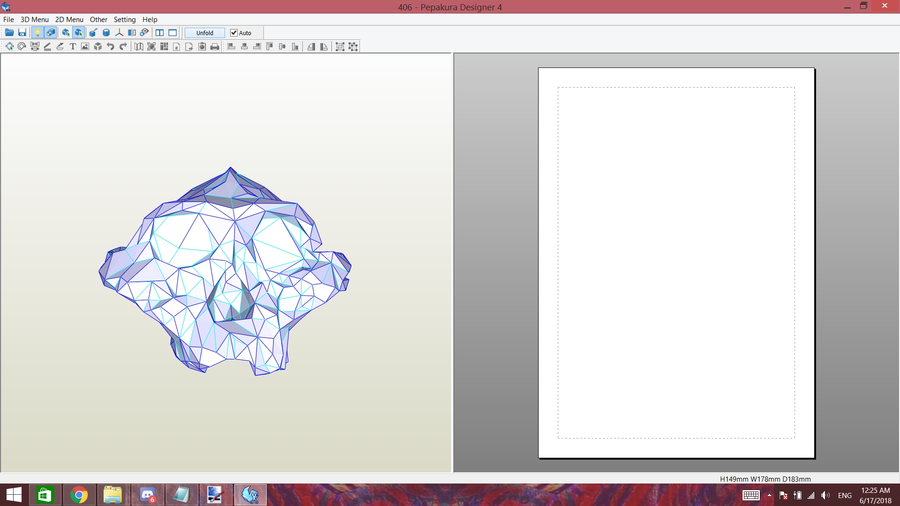Viewport: 900px width, 506px height.
Task: Align selected parts to the left
Action: coord(232,46)
